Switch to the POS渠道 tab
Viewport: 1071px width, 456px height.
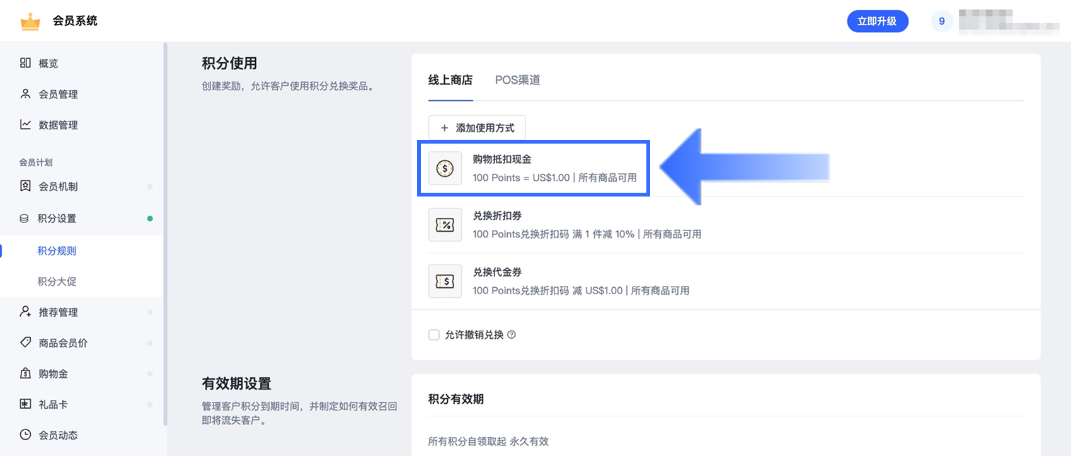click(x=517, y=80)
